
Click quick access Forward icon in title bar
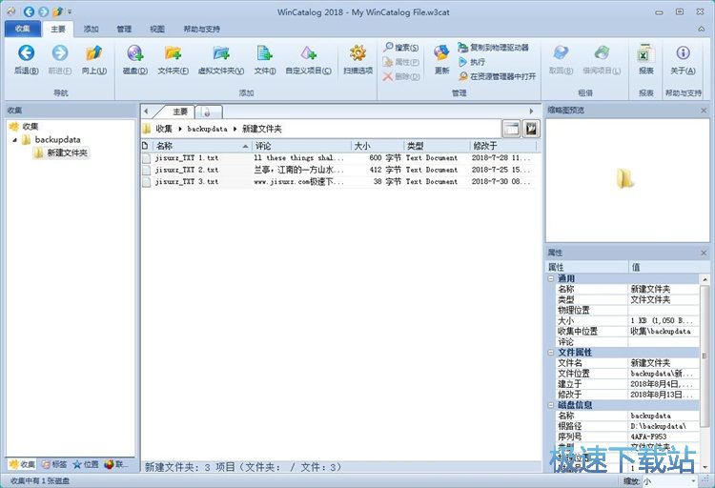pos(43,11)
